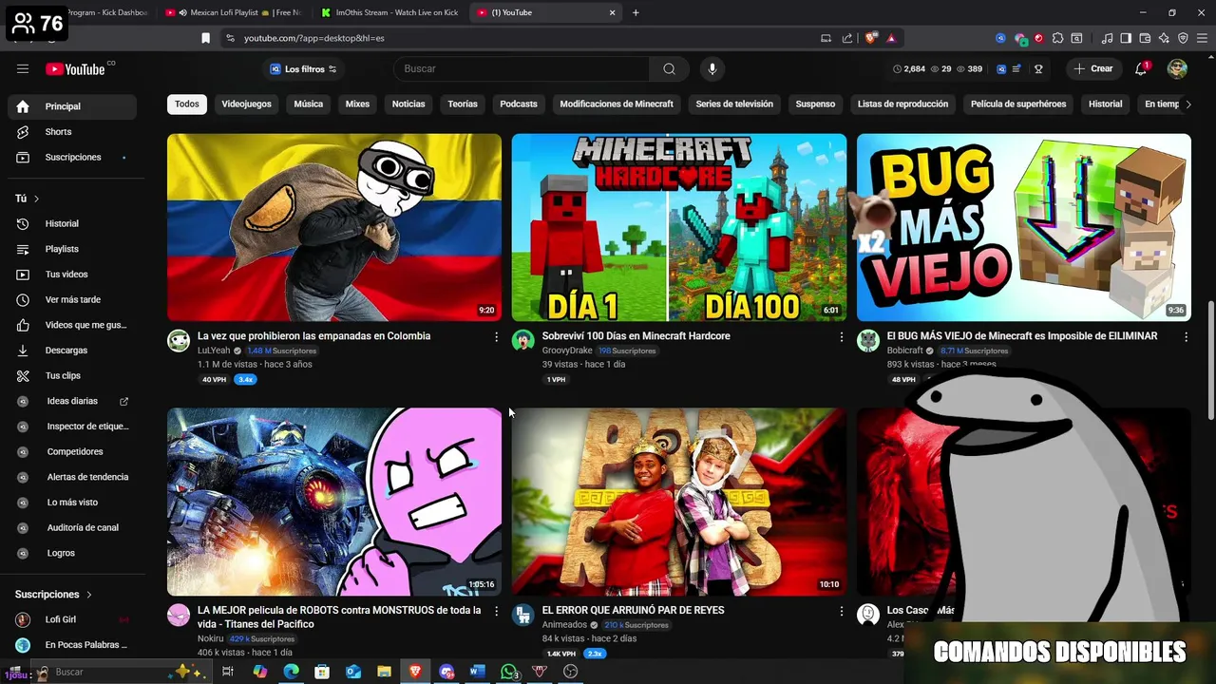Open Brave Shields lion icon
Screen dimensions: 1216x684
(871, 38)
